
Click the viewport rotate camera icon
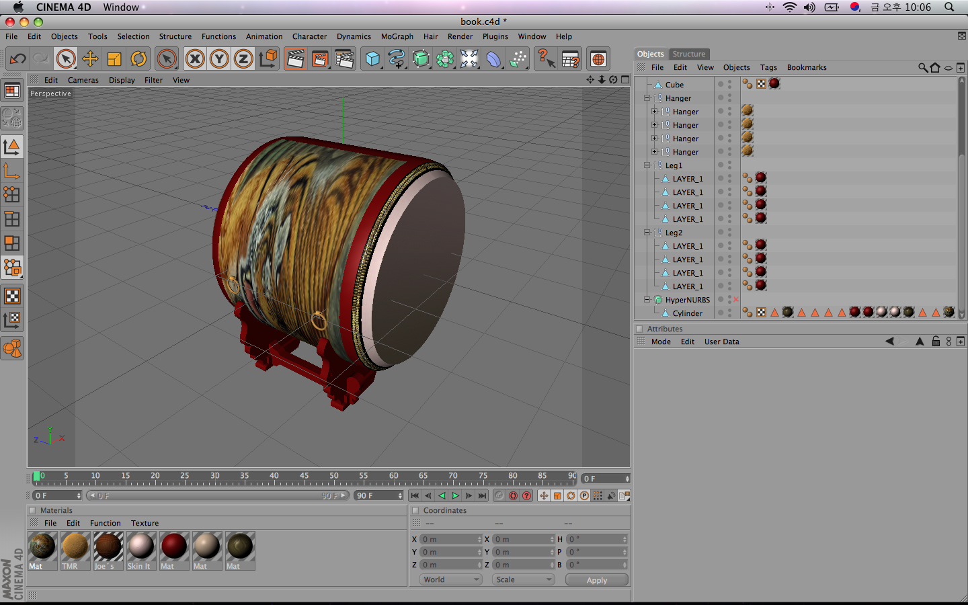coord(613,79)
